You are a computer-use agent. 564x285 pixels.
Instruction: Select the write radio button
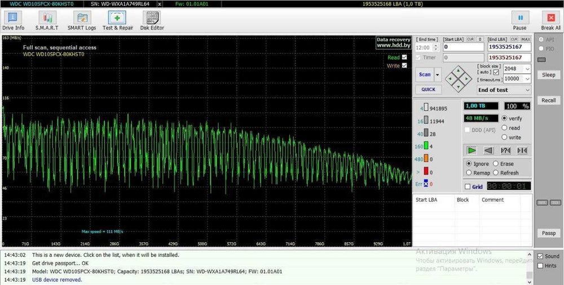tap(504, 137)
